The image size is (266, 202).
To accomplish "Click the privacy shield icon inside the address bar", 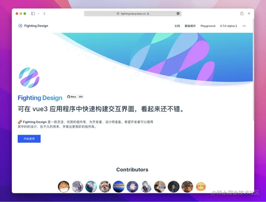I will [x=178, y=13].
